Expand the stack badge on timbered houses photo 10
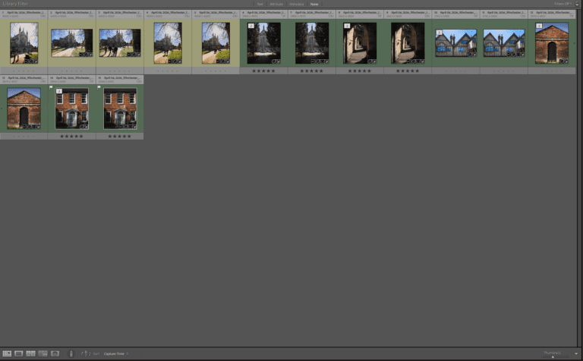 point(439,33)
